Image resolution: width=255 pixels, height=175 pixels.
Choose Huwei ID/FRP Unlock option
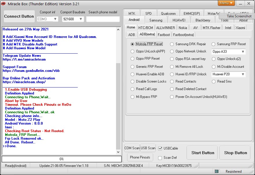172,74
